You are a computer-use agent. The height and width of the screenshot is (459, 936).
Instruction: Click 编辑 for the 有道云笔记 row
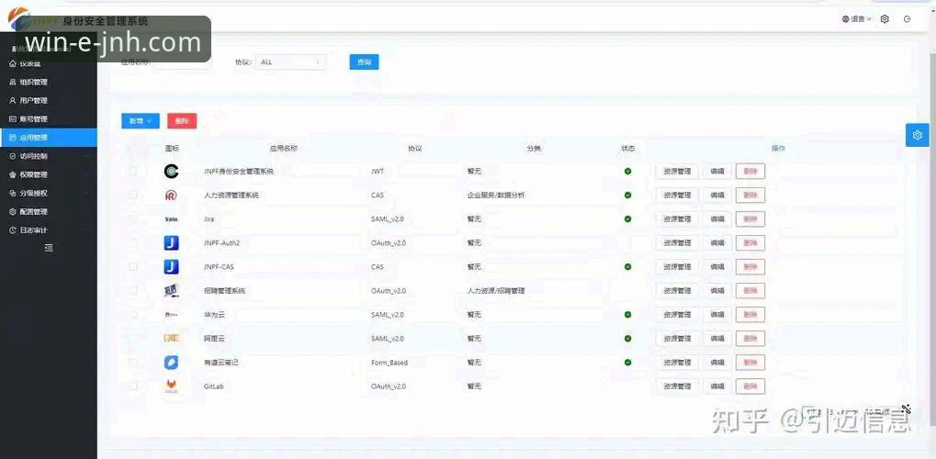tap(716, 363)
